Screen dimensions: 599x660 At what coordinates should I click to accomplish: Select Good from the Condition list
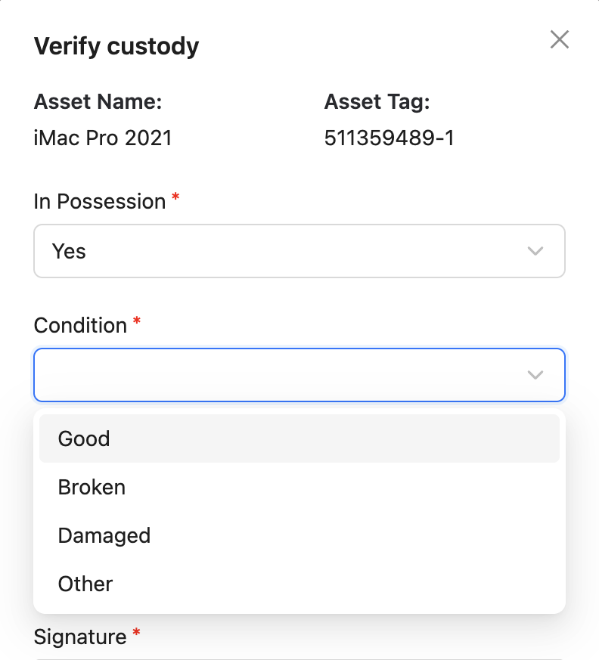[x=299, y=438]
